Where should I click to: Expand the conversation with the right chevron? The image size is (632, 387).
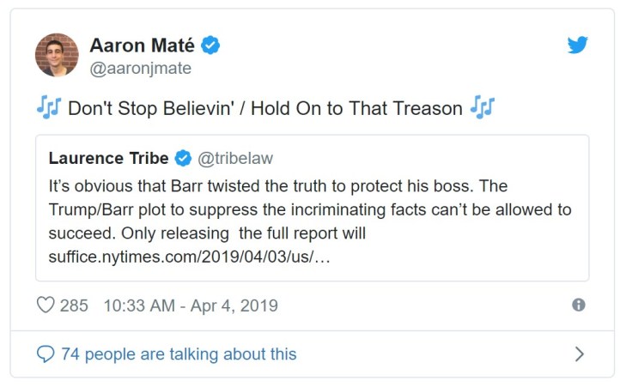pos(579,354)
